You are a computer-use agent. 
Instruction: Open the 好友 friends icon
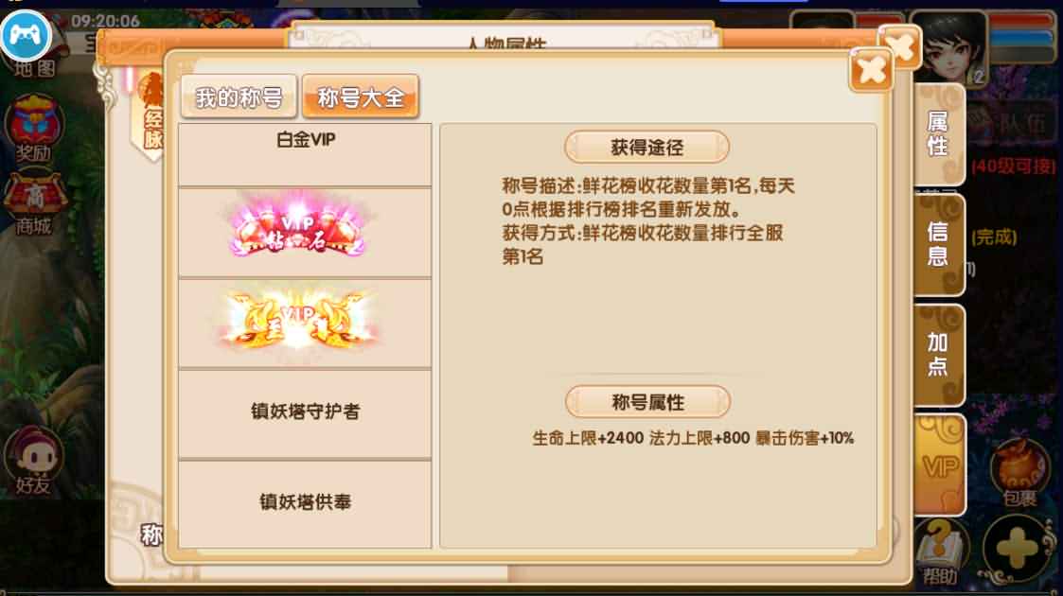tap(33, 462)
